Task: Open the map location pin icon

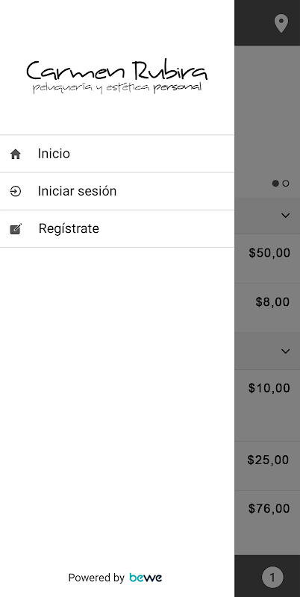Action: click(x=281, y=24)
